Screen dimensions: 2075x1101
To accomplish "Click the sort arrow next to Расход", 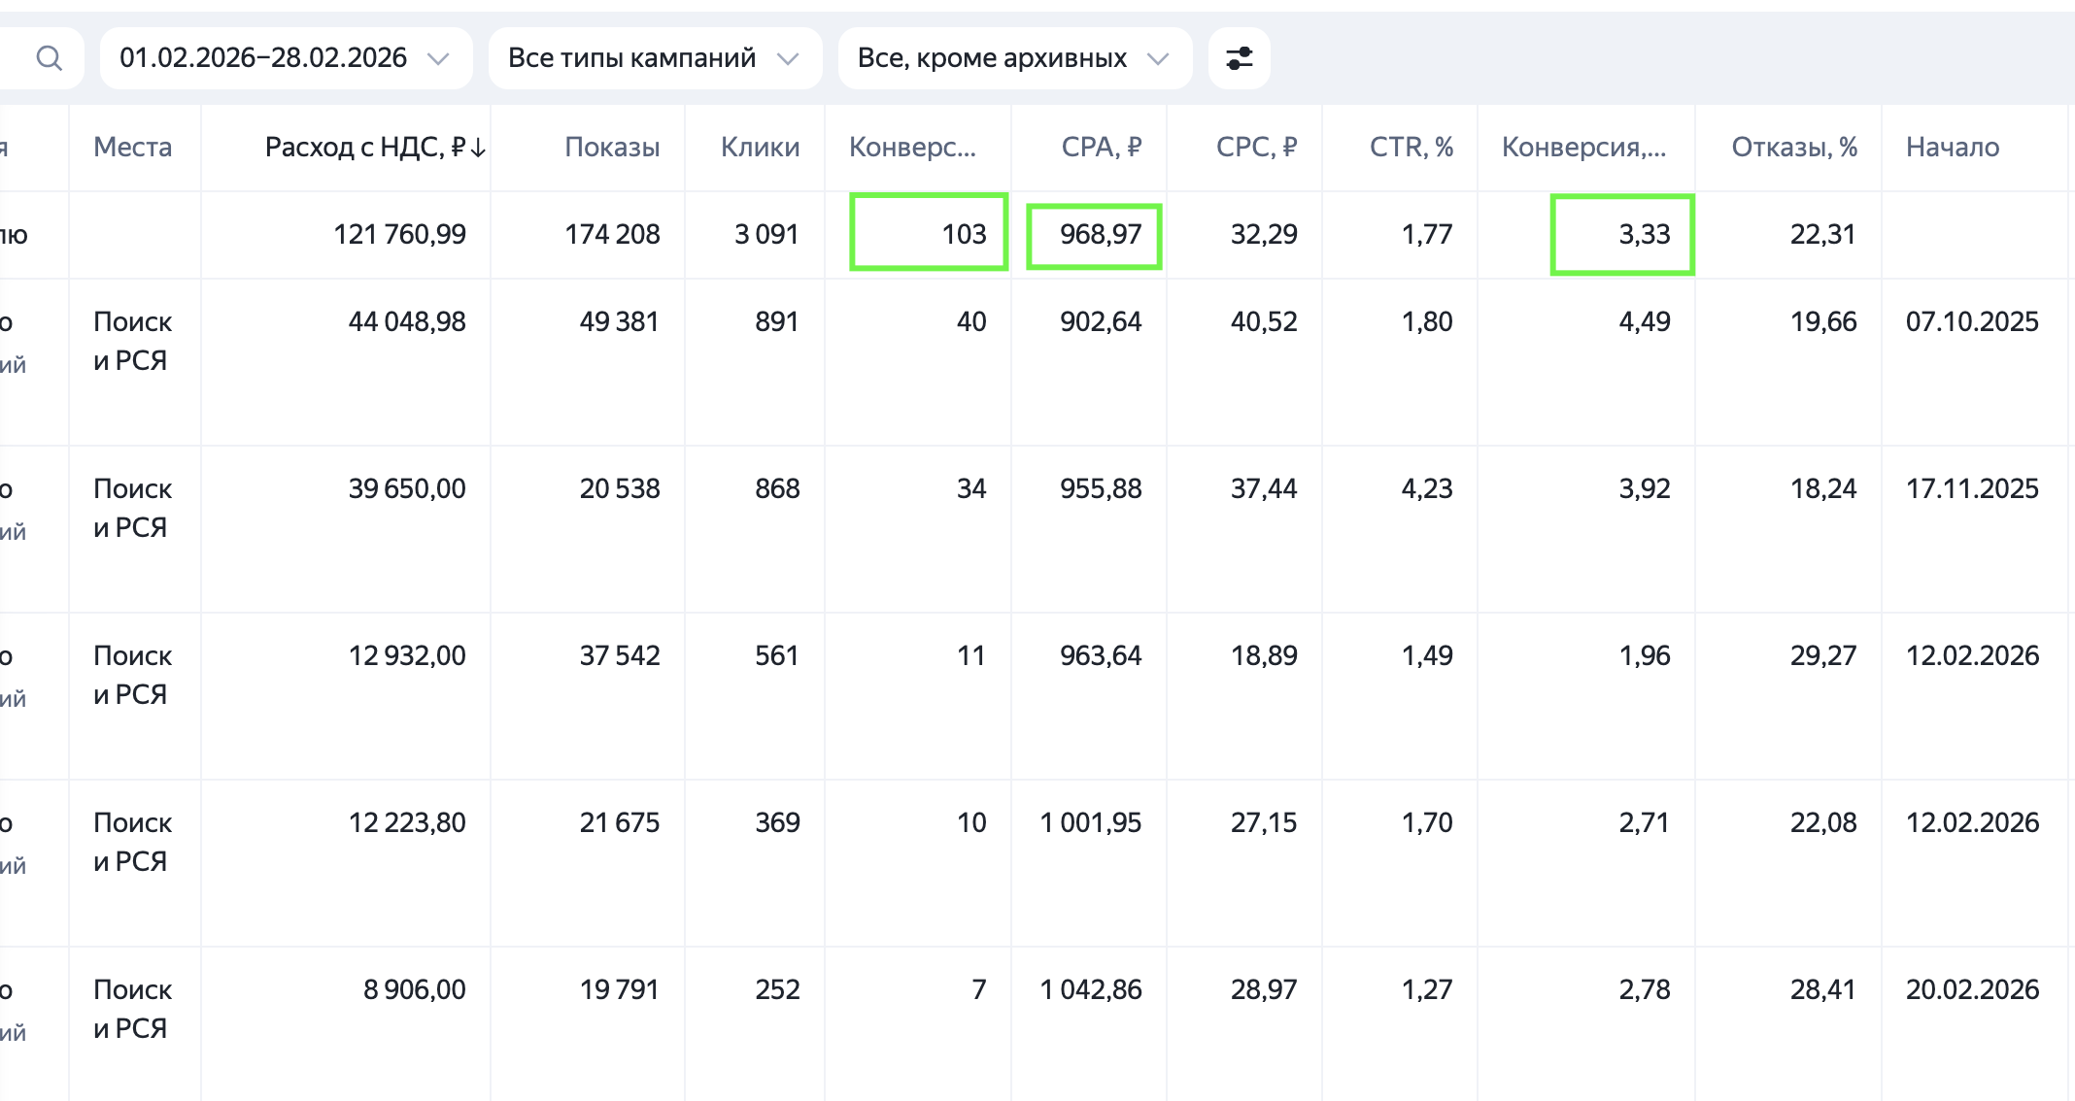I will point(478,148).
